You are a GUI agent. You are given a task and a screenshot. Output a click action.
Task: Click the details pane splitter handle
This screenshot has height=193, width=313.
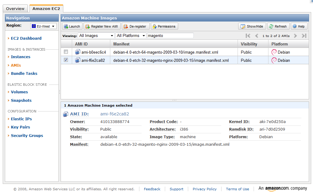tap(175, 100)
